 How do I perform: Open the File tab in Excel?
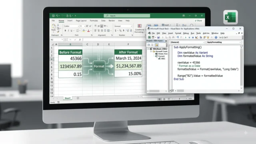tap(53, 21)
